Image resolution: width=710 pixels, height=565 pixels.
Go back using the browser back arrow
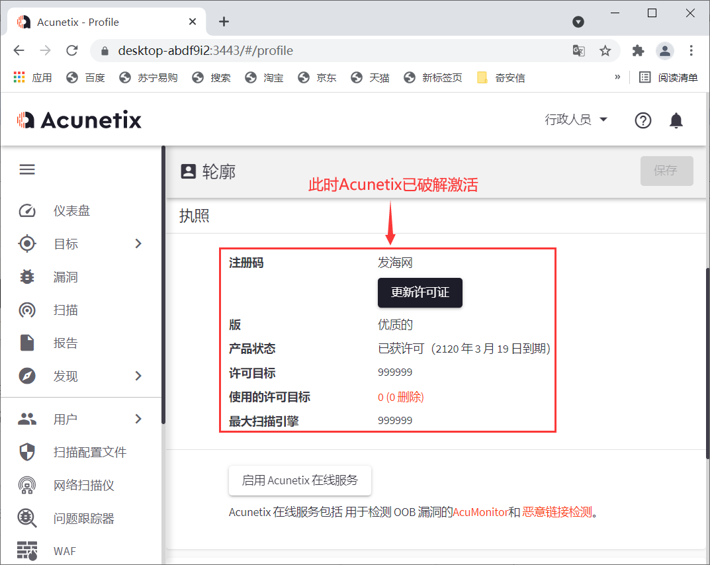pos(19,51)
